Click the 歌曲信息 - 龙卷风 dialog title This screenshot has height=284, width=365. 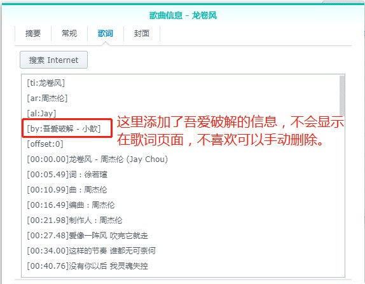coord(183,16)
